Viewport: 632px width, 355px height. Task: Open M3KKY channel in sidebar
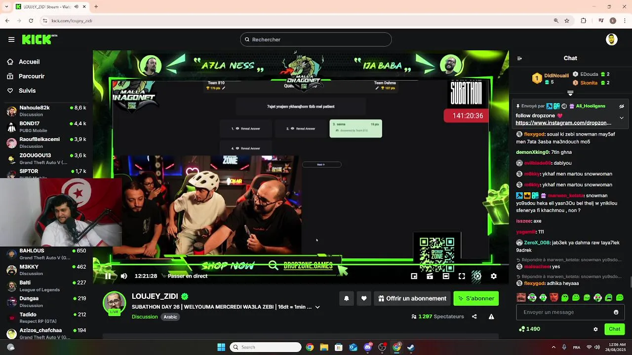[x=46, y=270]
